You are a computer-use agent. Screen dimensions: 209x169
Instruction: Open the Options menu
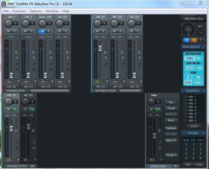[36, 11]
